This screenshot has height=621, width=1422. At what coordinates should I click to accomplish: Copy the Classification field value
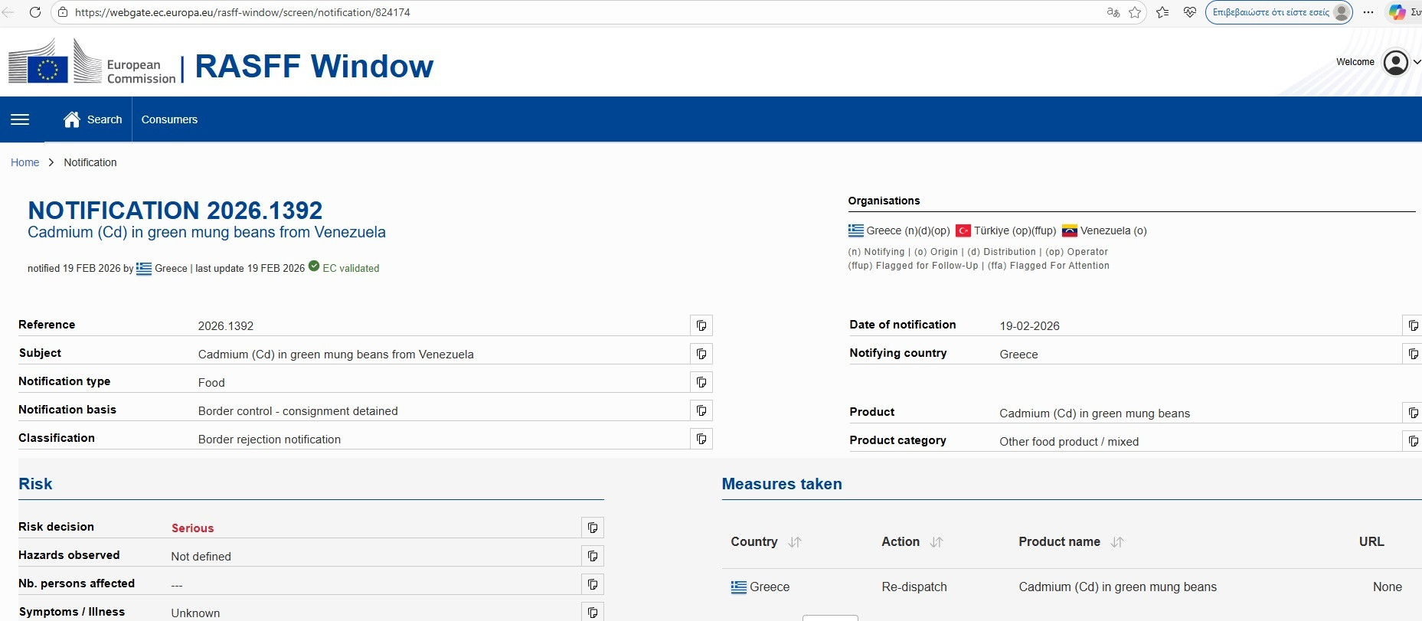(x=701, y=439)
